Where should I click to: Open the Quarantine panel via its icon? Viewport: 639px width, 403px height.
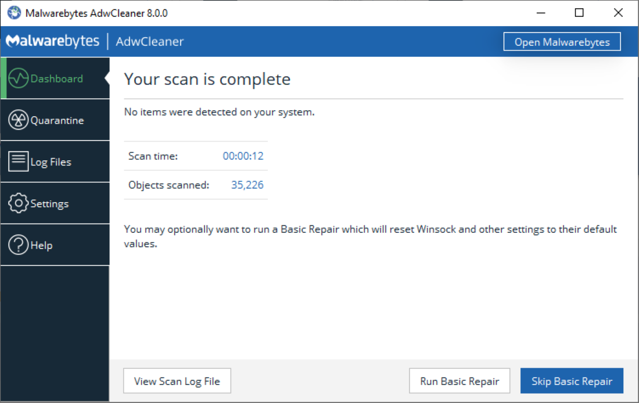(17, 120)
